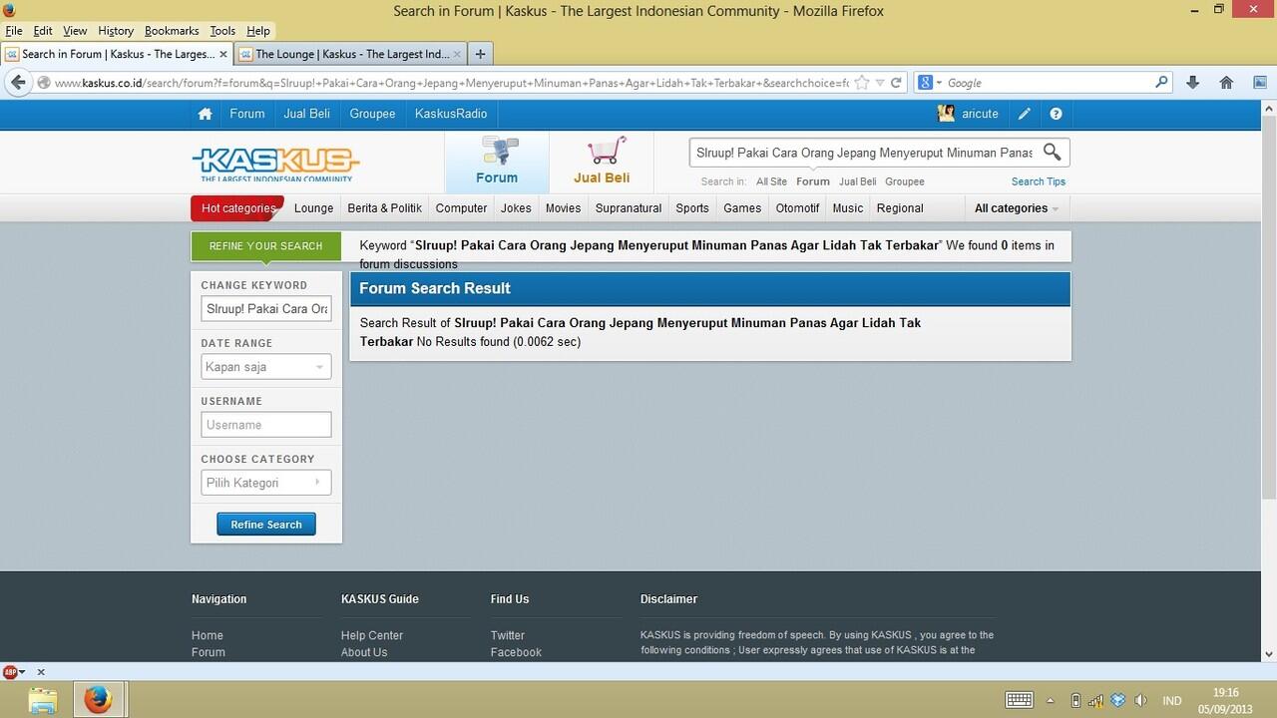Viewport: 1277px width, 718px height.
Task: Click magnifier icon in Google search bar
Action: (x=1161, y=83)
